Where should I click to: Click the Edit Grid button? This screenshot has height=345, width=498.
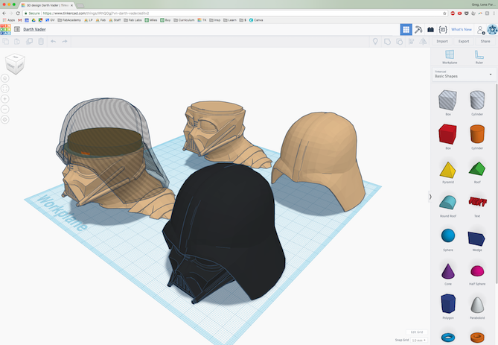(417, 332)
